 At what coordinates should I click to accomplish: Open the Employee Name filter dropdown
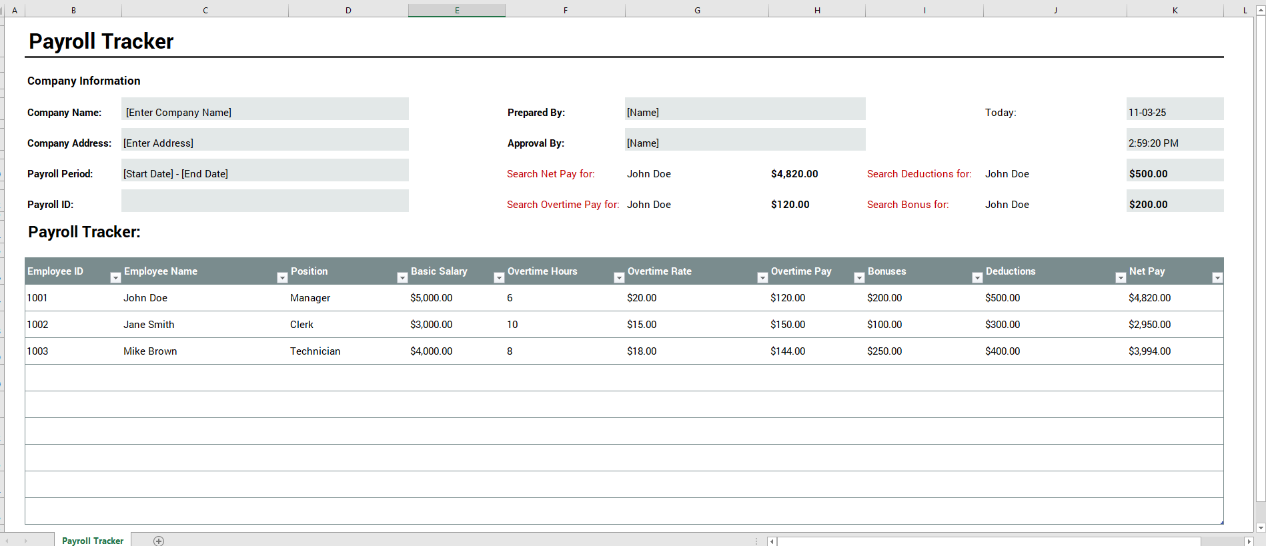point(282,278)
